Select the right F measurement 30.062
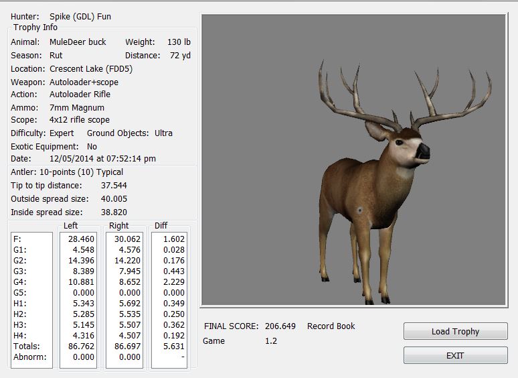Screen dimensions: 518x378 pos(127,239)
